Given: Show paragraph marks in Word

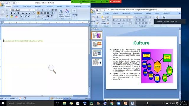Looking at the screenshot, I should [x=52, y=16].
